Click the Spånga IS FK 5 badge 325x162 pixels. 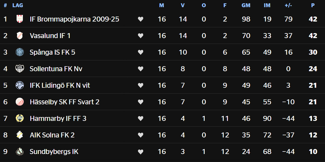20,52
